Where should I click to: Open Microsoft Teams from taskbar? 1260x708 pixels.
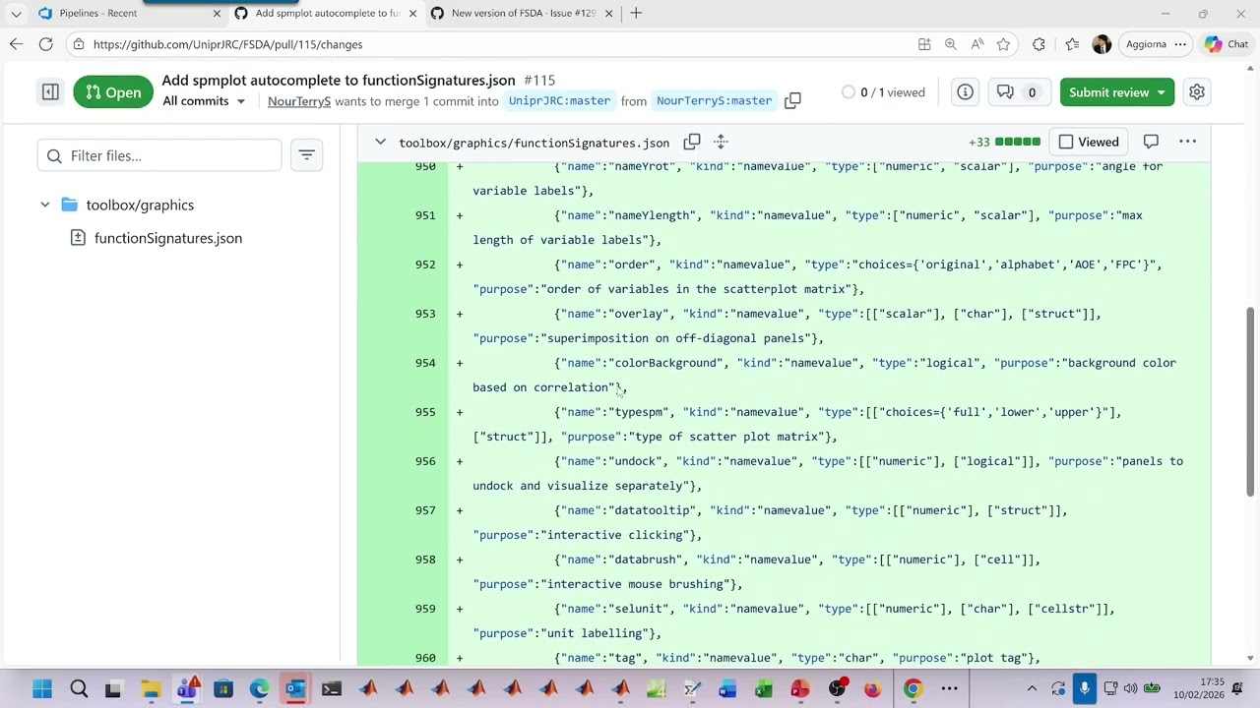(x=187, y=689)
